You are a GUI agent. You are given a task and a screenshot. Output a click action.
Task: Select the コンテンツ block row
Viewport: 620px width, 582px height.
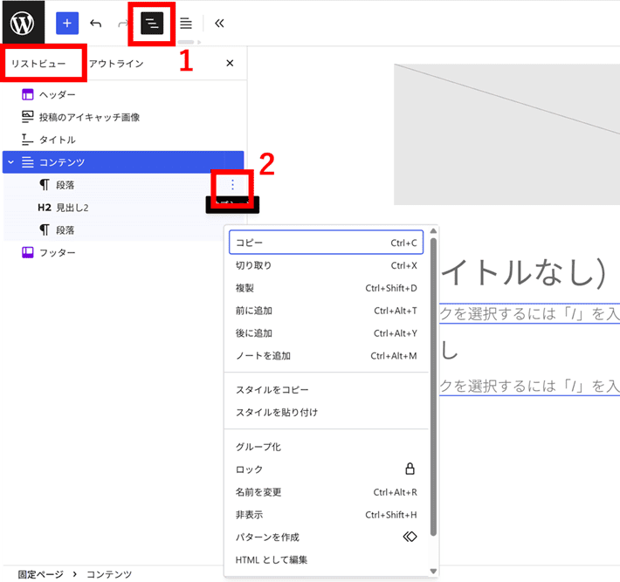[x=123, y=162]
